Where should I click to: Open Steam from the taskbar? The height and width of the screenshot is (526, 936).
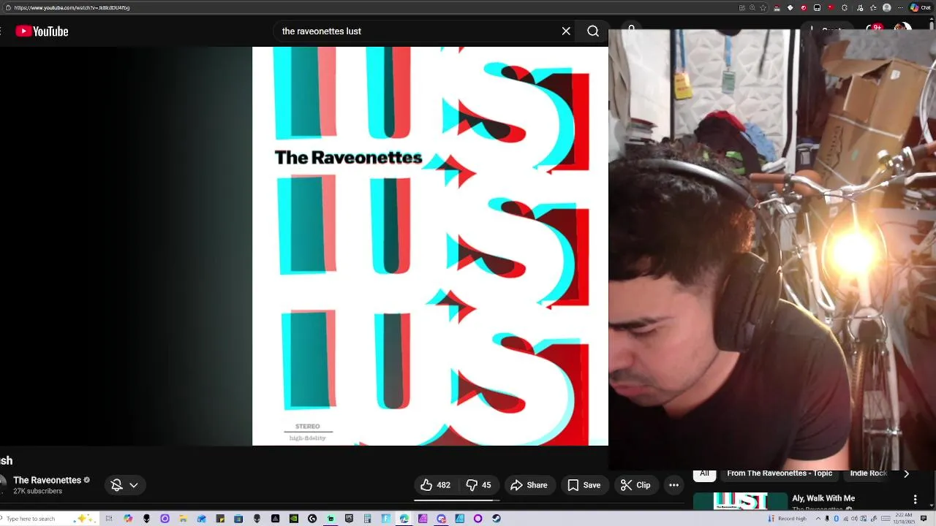pyautogui.click(x=497, y=519)
